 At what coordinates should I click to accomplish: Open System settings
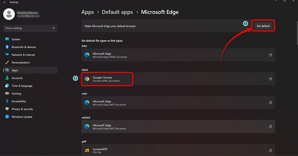(30, 39)
